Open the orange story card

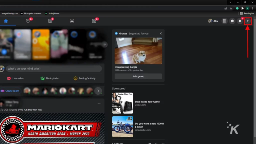tap(41, 44)
